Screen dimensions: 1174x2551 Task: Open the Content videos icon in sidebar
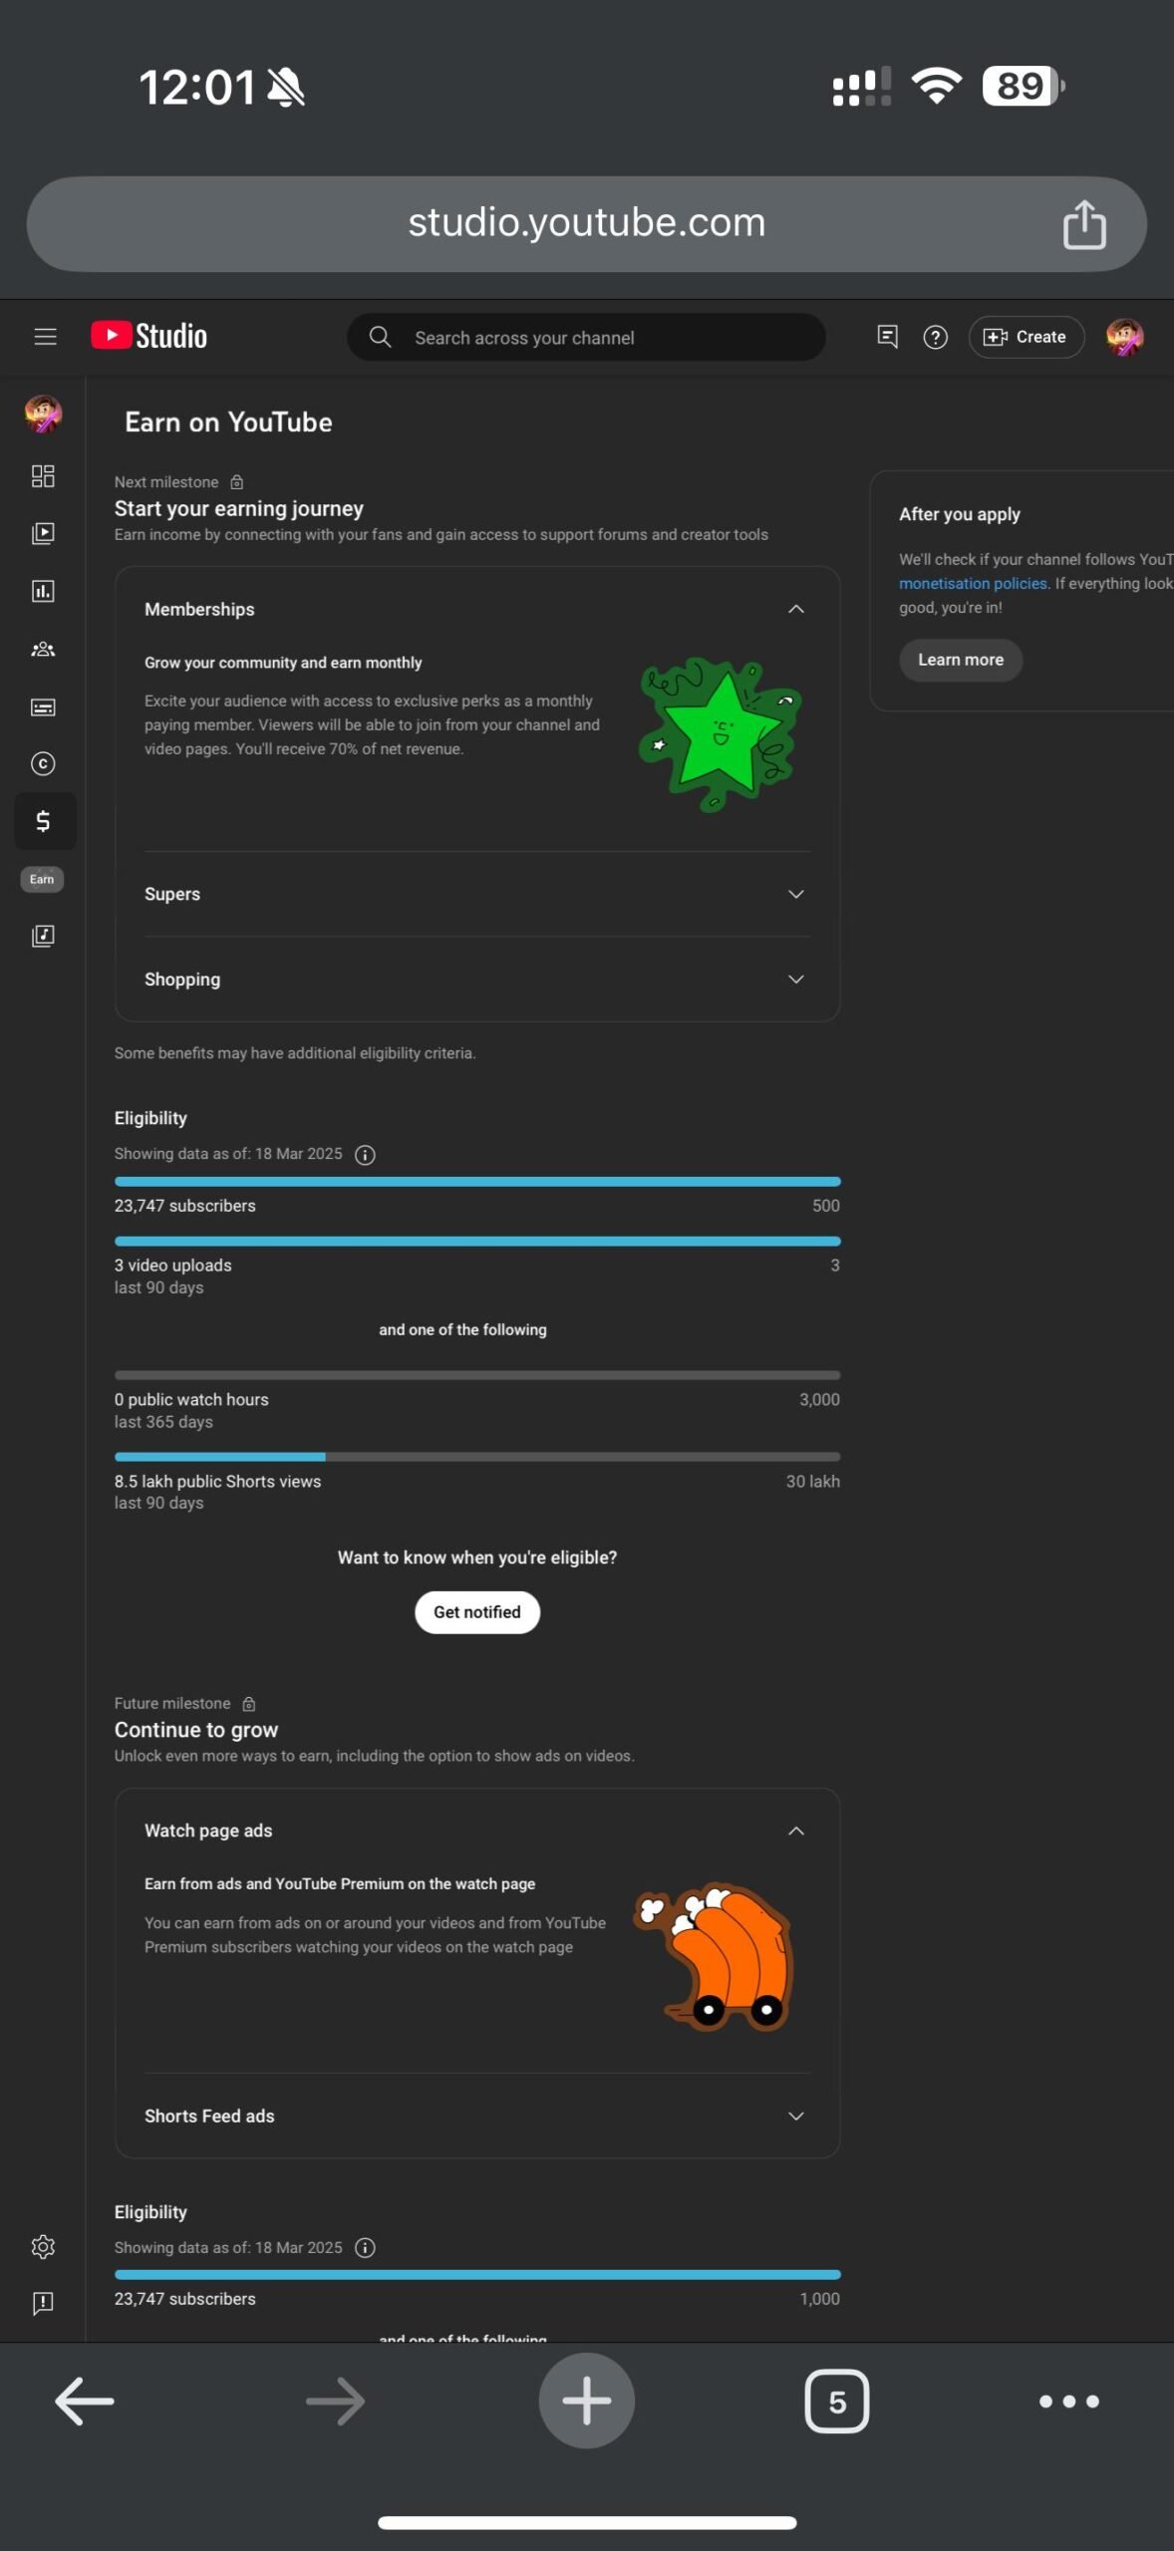(43, 533)
